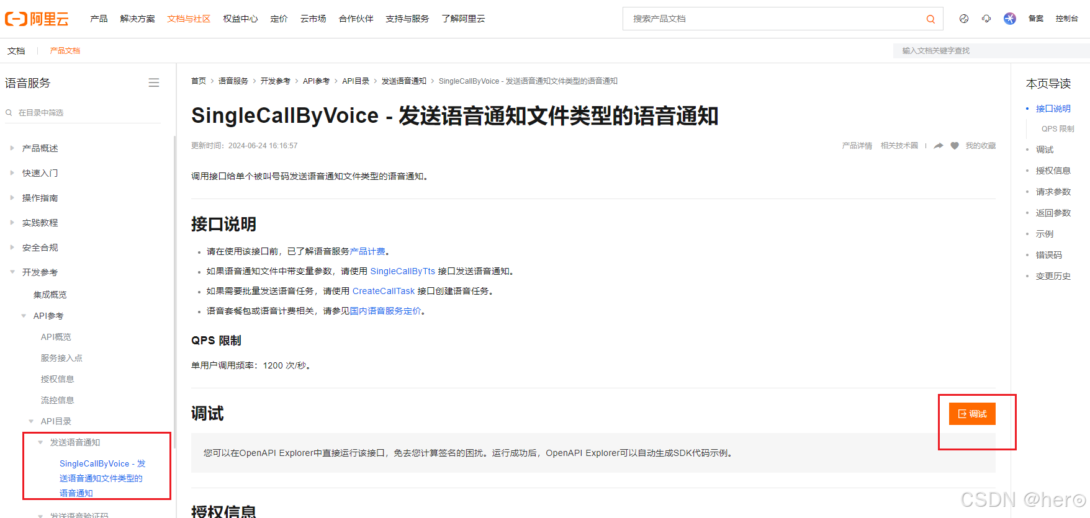Jump to 错误码 in page guide
Image resolution: width=1090 pixels, height=518 pixels.
click(1048, 255)
